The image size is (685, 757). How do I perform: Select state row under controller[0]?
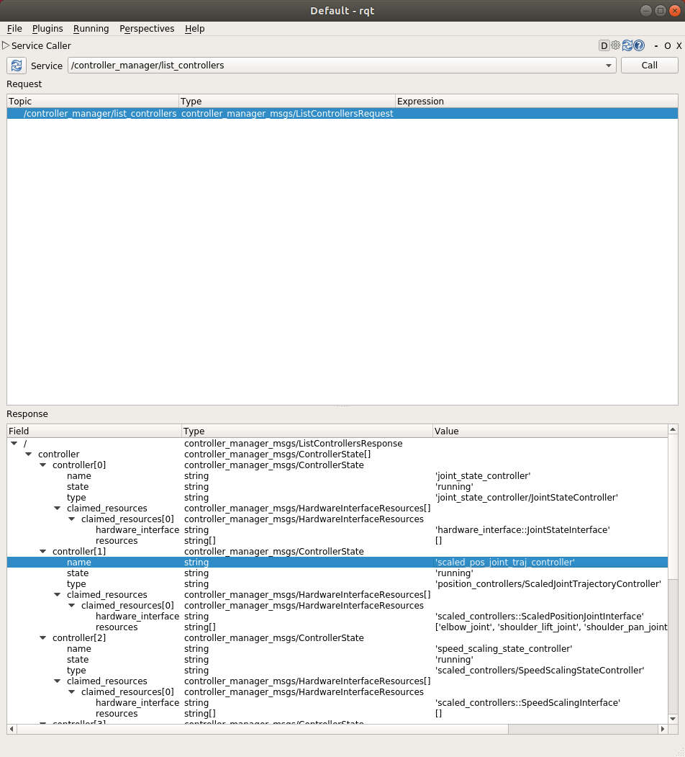337,487
